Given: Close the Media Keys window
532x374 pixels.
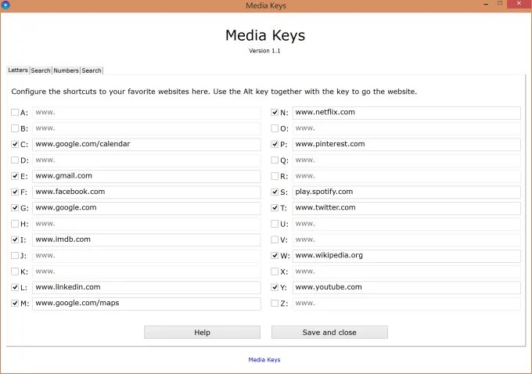Looking at the screenshot, I should click(x=519, y=3).
